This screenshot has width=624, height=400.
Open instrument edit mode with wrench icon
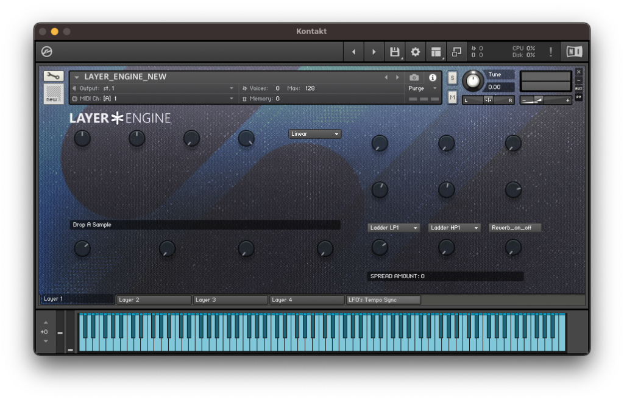pos(53,76)
